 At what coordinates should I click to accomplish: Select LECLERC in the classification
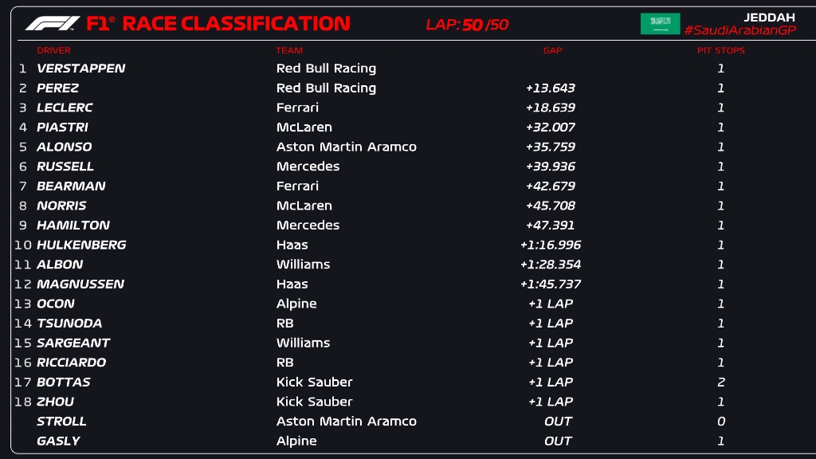[65, 108]
